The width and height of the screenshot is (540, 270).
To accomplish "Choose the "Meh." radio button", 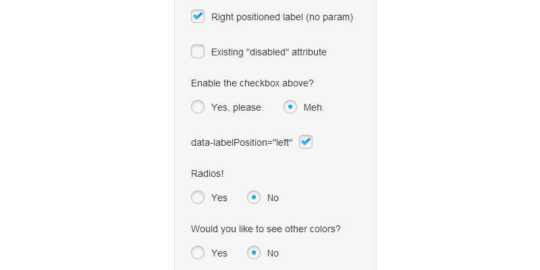I will 290,107.
